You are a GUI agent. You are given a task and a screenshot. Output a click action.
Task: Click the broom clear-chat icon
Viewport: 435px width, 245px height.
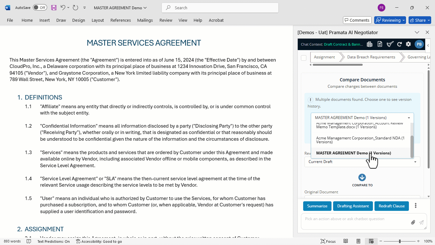390,44
